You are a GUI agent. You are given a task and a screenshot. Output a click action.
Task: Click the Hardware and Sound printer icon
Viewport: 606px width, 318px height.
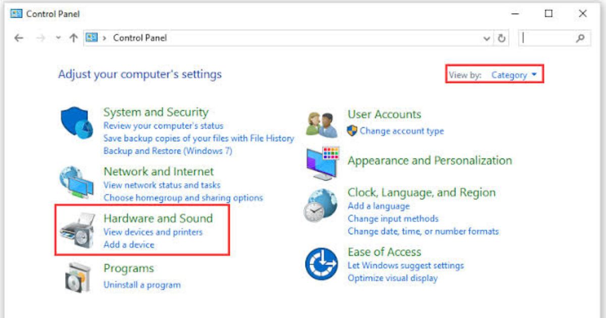click(x=77, y=231)
